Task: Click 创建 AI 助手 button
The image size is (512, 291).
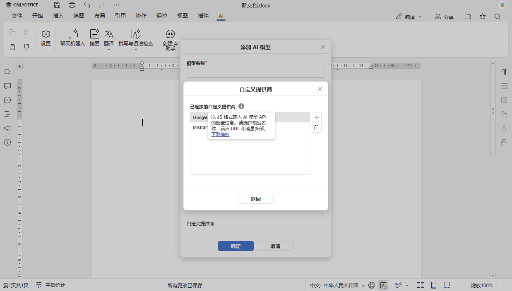Action: coord(171,40)
